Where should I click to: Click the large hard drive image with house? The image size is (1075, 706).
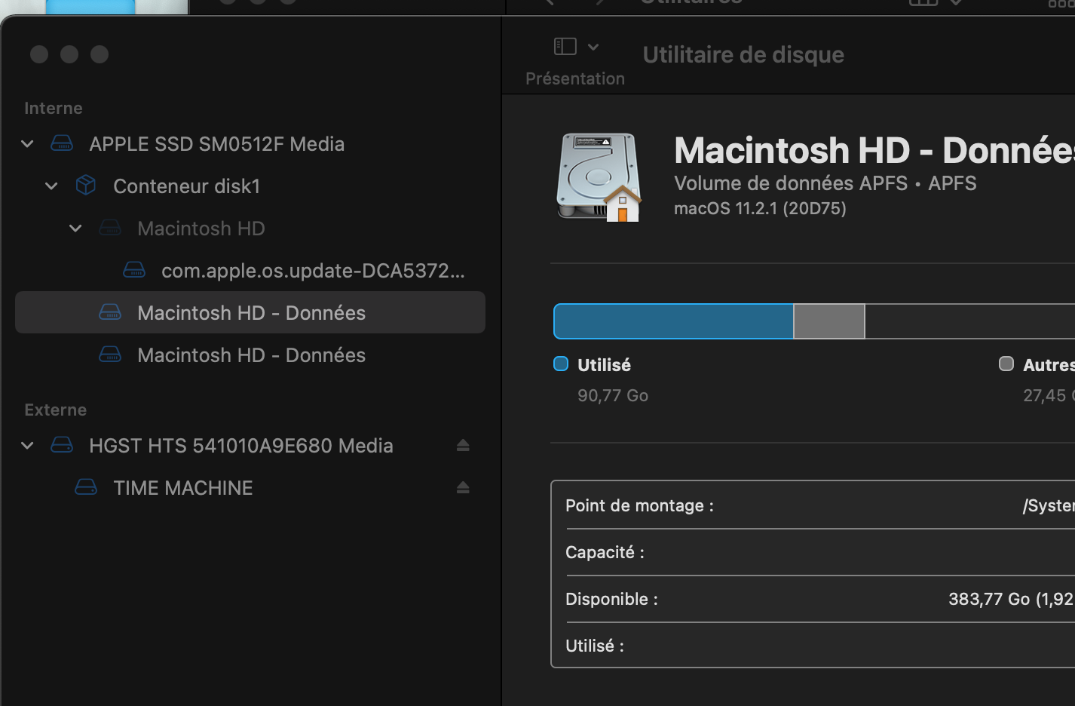pyautogui.click(x=599, y=178)
